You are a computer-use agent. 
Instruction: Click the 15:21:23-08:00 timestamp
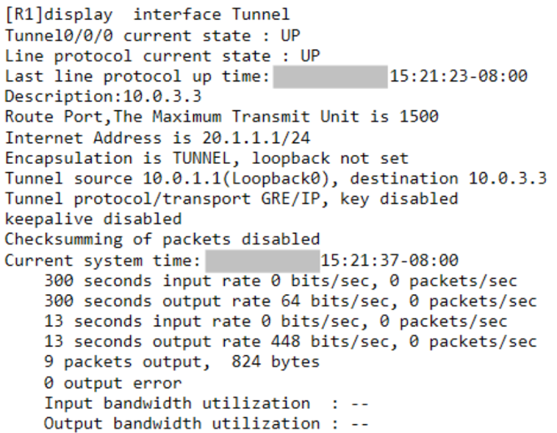(459, 76)
